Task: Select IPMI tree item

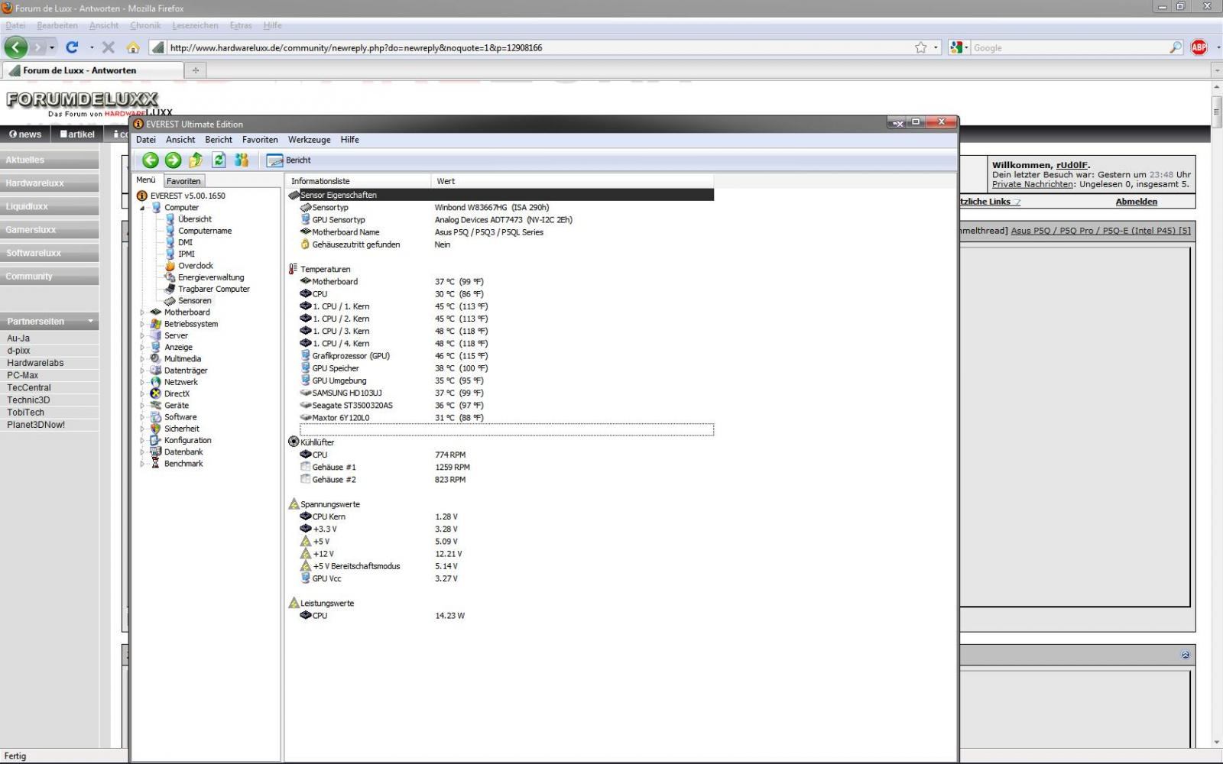Action: point(186,254)
